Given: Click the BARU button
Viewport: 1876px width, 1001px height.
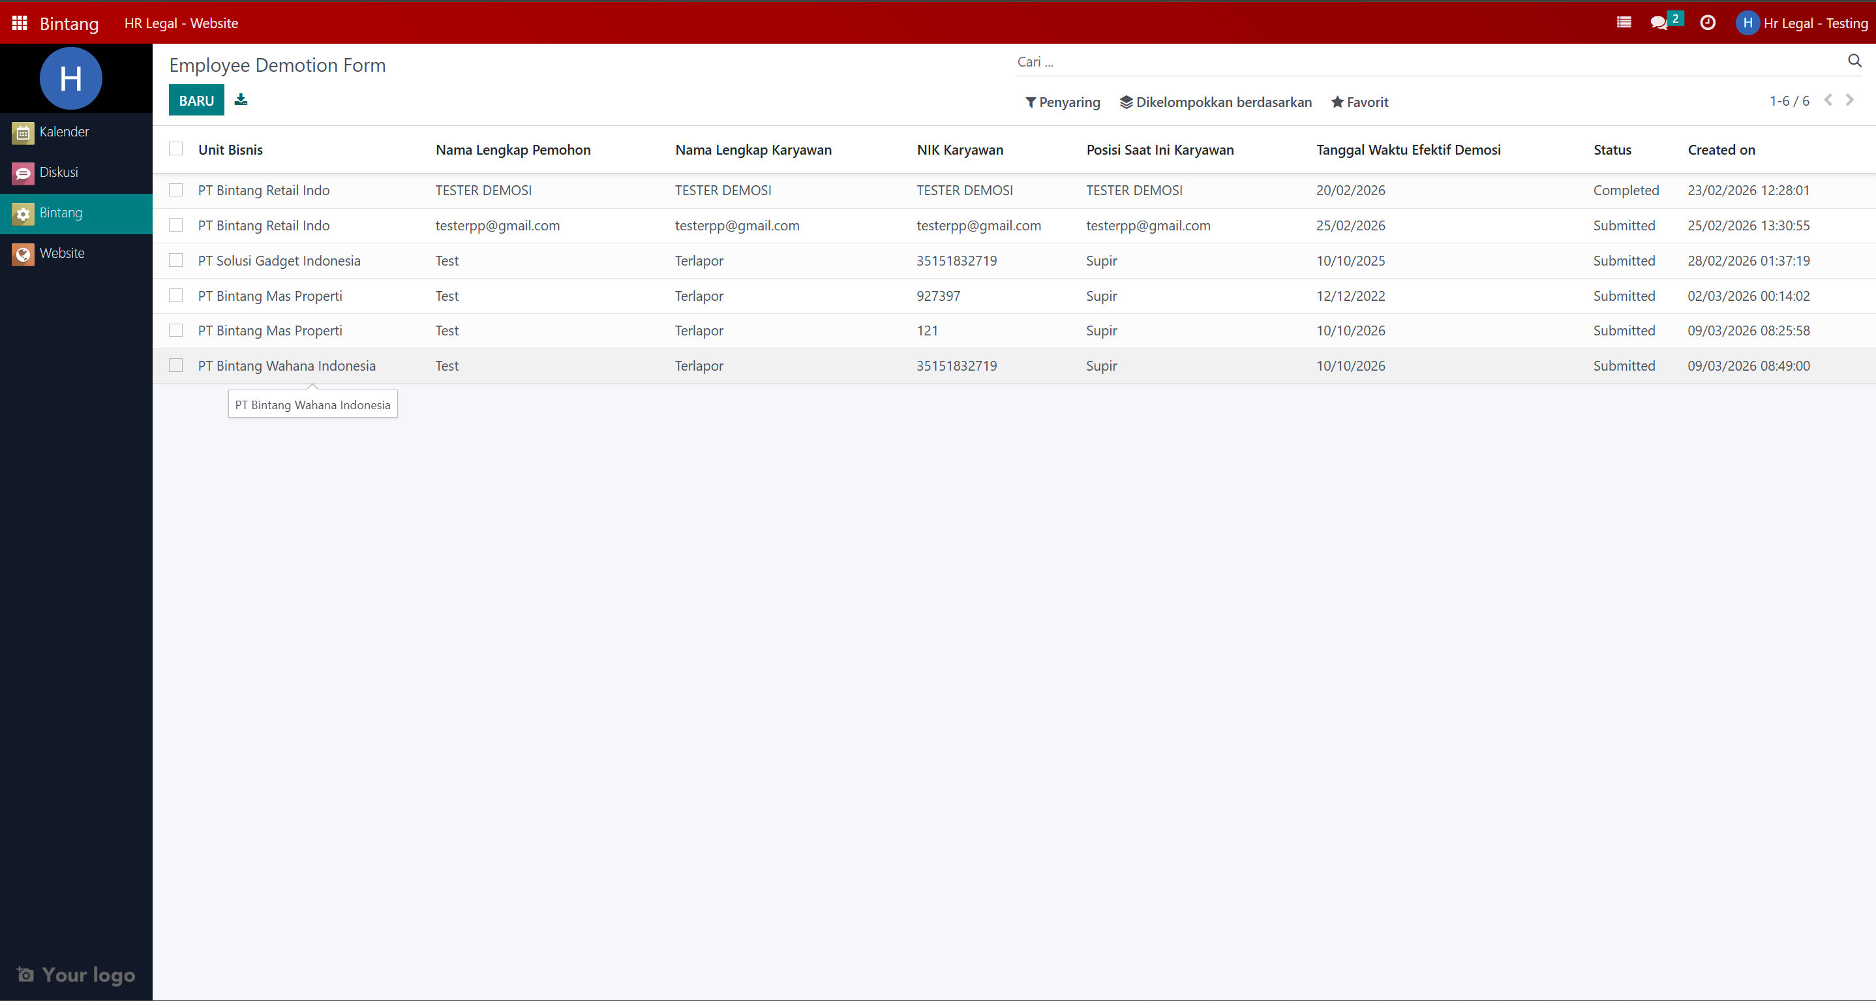Looking at the screenshot, I should (196, 100).
